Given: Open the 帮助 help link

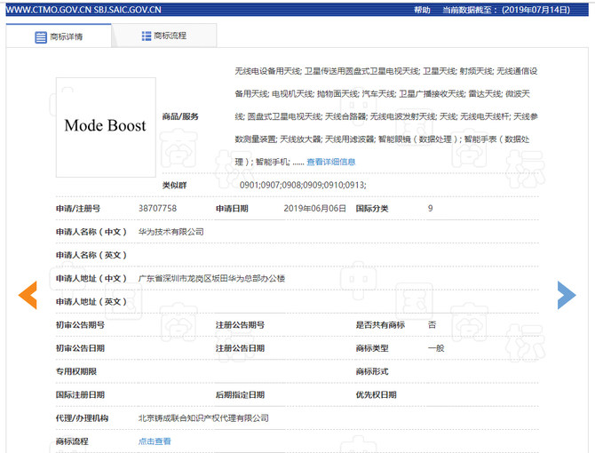Looking at the screenshot, I should pyautogui.click(x=422, y=10).
